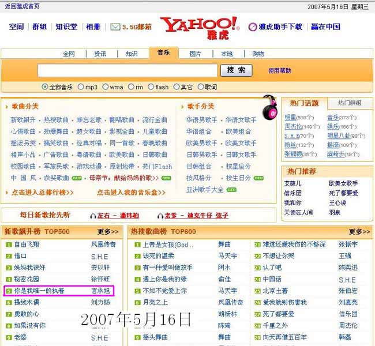Open 华语男歌手 singer category
Screen dimensions: 375x346
point(201,120)
